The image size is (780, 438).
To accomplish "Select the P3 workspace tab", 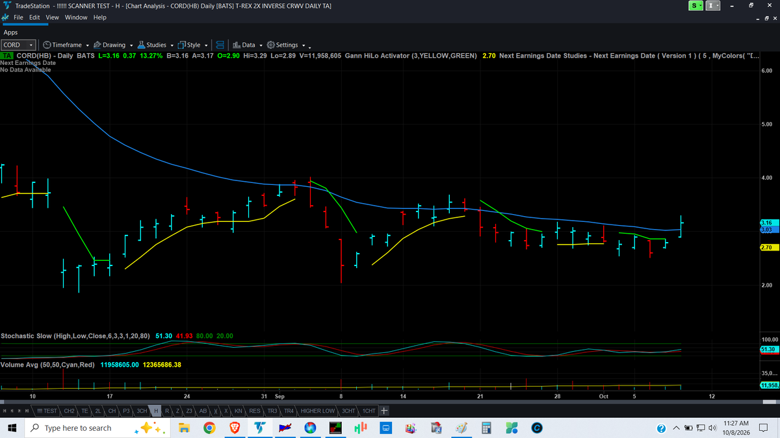I will (126, 411).
